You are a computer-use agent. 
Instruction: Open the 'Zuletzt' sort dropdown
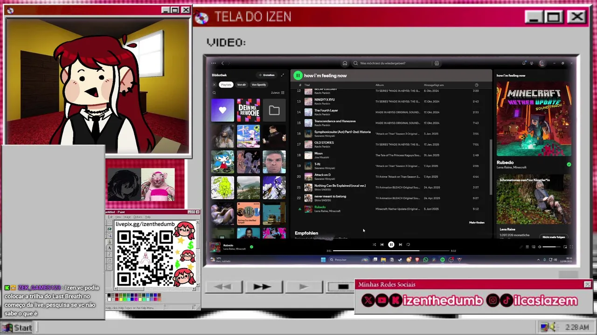point(278,93)
